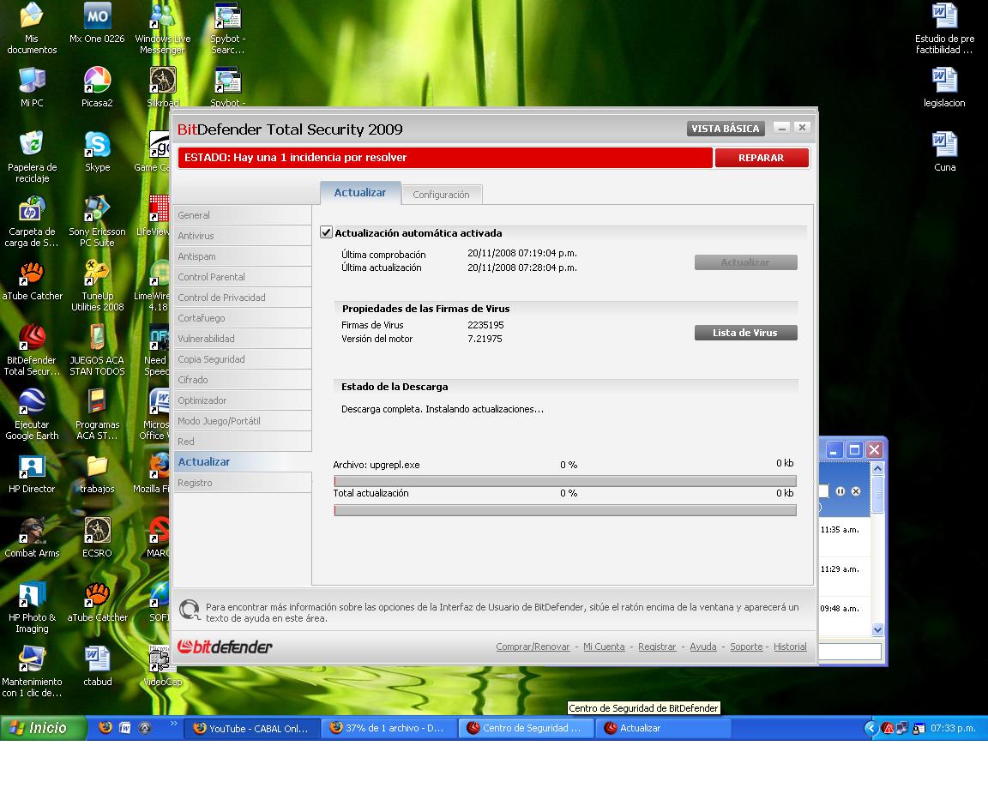Click pause icon in background download window

tap(840, 491)
